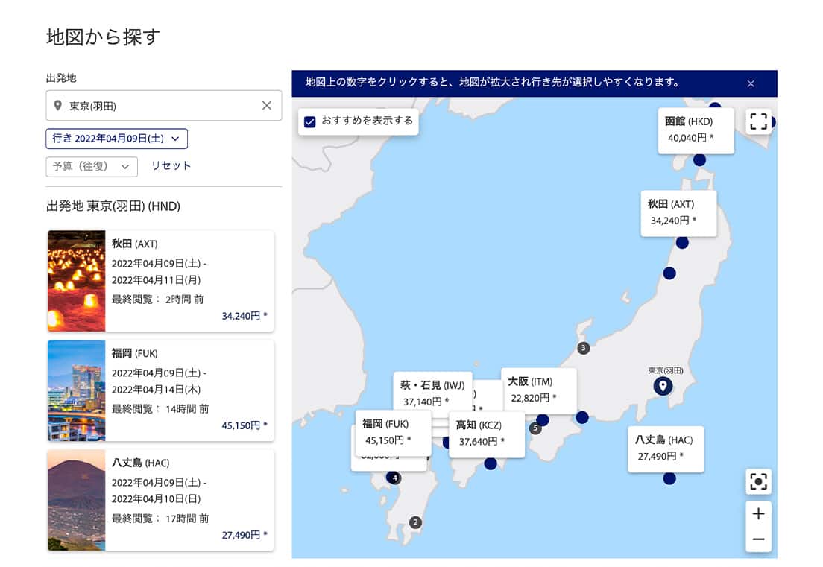Click the cluster marker numbered 3

584,348
